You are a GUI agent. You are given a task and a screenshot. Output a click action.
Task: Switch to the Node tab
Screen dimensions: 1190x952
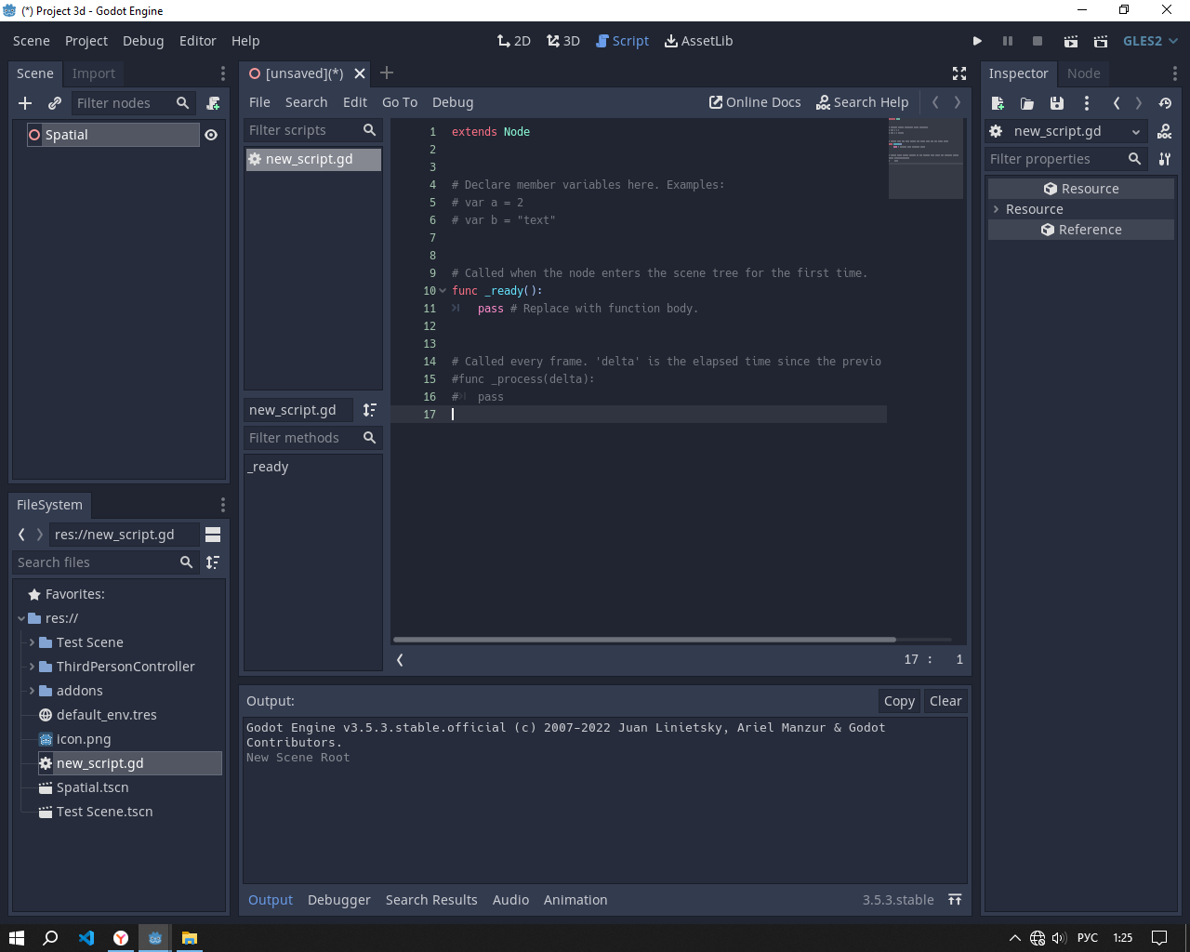coord(1083,73)
